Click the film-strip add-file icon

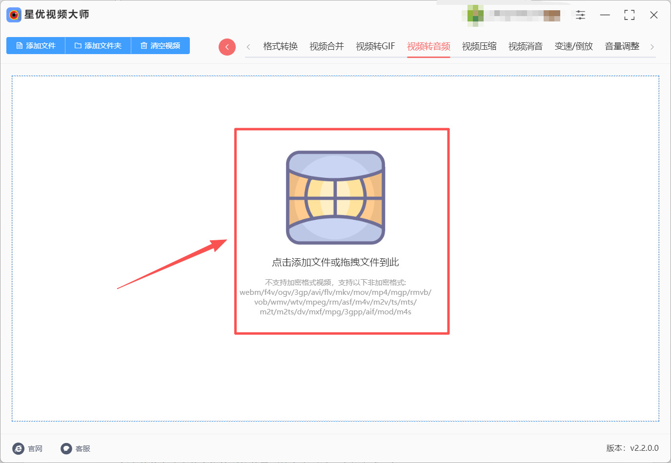[x=336, y=197]
